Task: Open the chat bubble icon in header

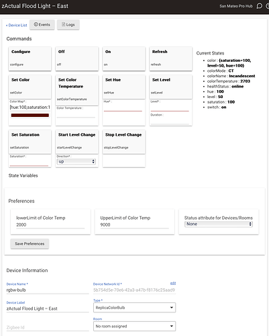Action: coord(259,6)
